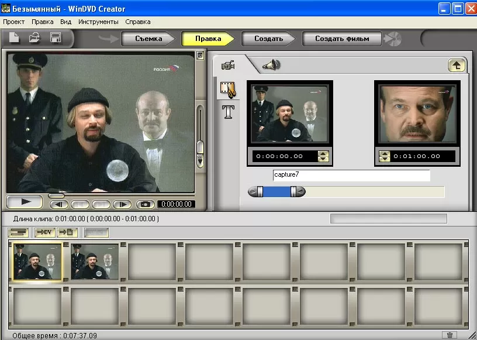477x340 pixels.
Task: Click the start time stepper arrows
Action: [323, 156]
